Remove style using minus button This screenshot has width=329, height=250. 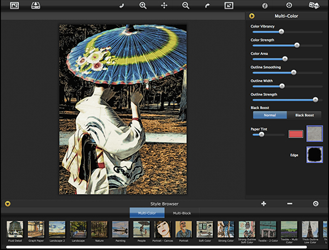click(290, 203)
